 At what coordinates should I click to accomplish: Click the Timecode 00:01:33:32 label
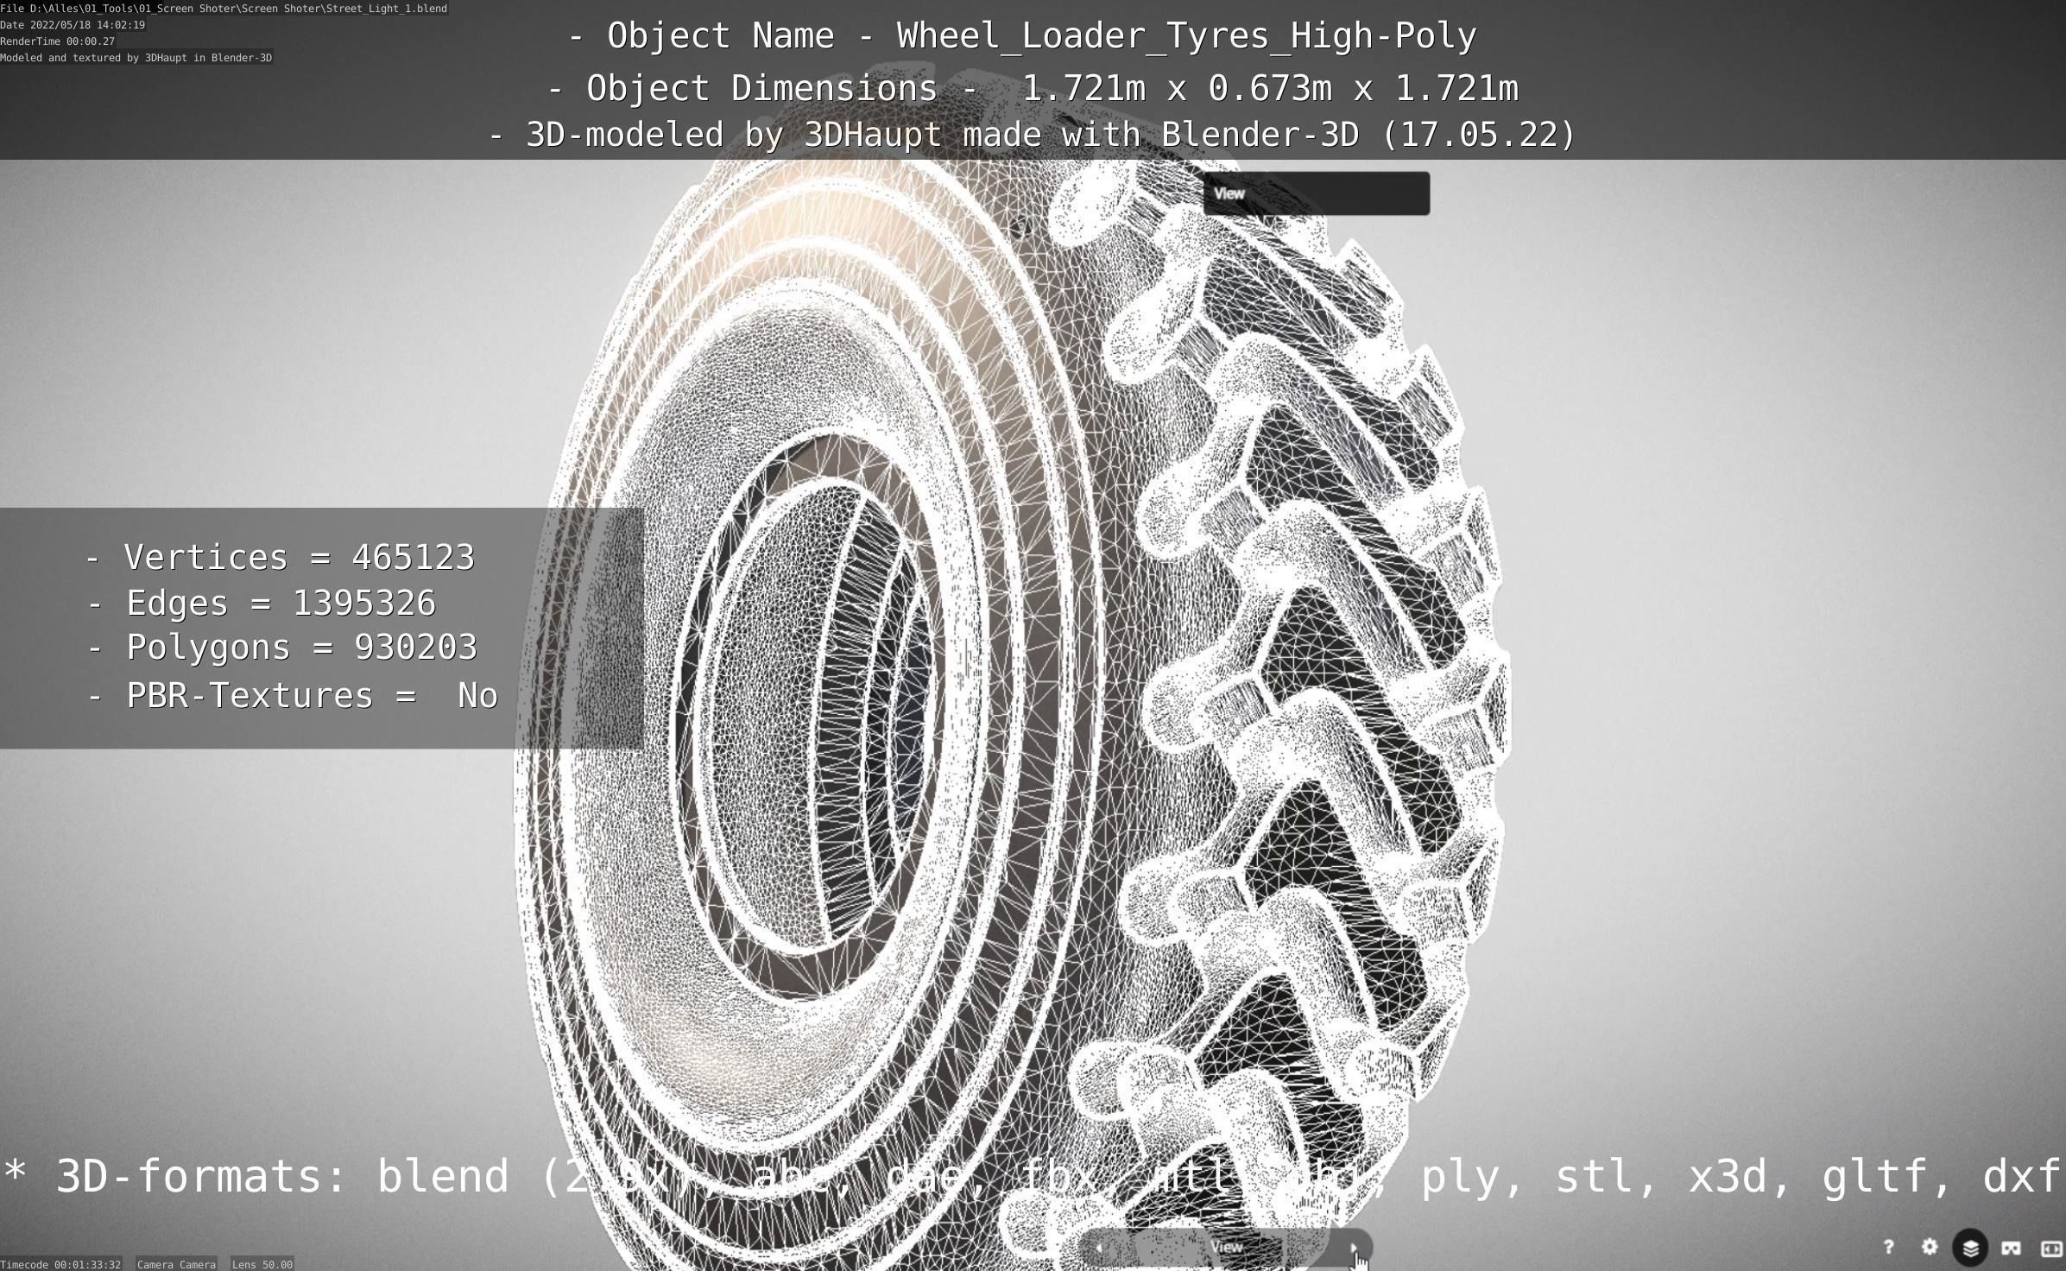point(60,1264)
